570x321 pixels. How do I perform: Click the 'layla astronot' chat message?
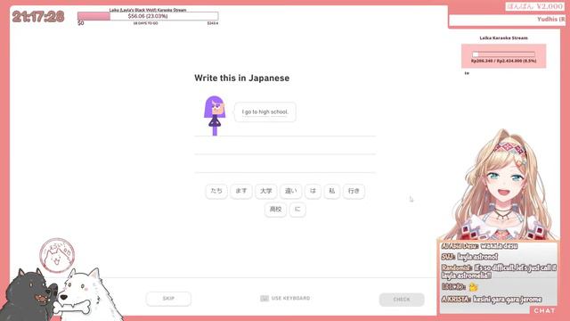pyautogui.click(x=469, y=257)
